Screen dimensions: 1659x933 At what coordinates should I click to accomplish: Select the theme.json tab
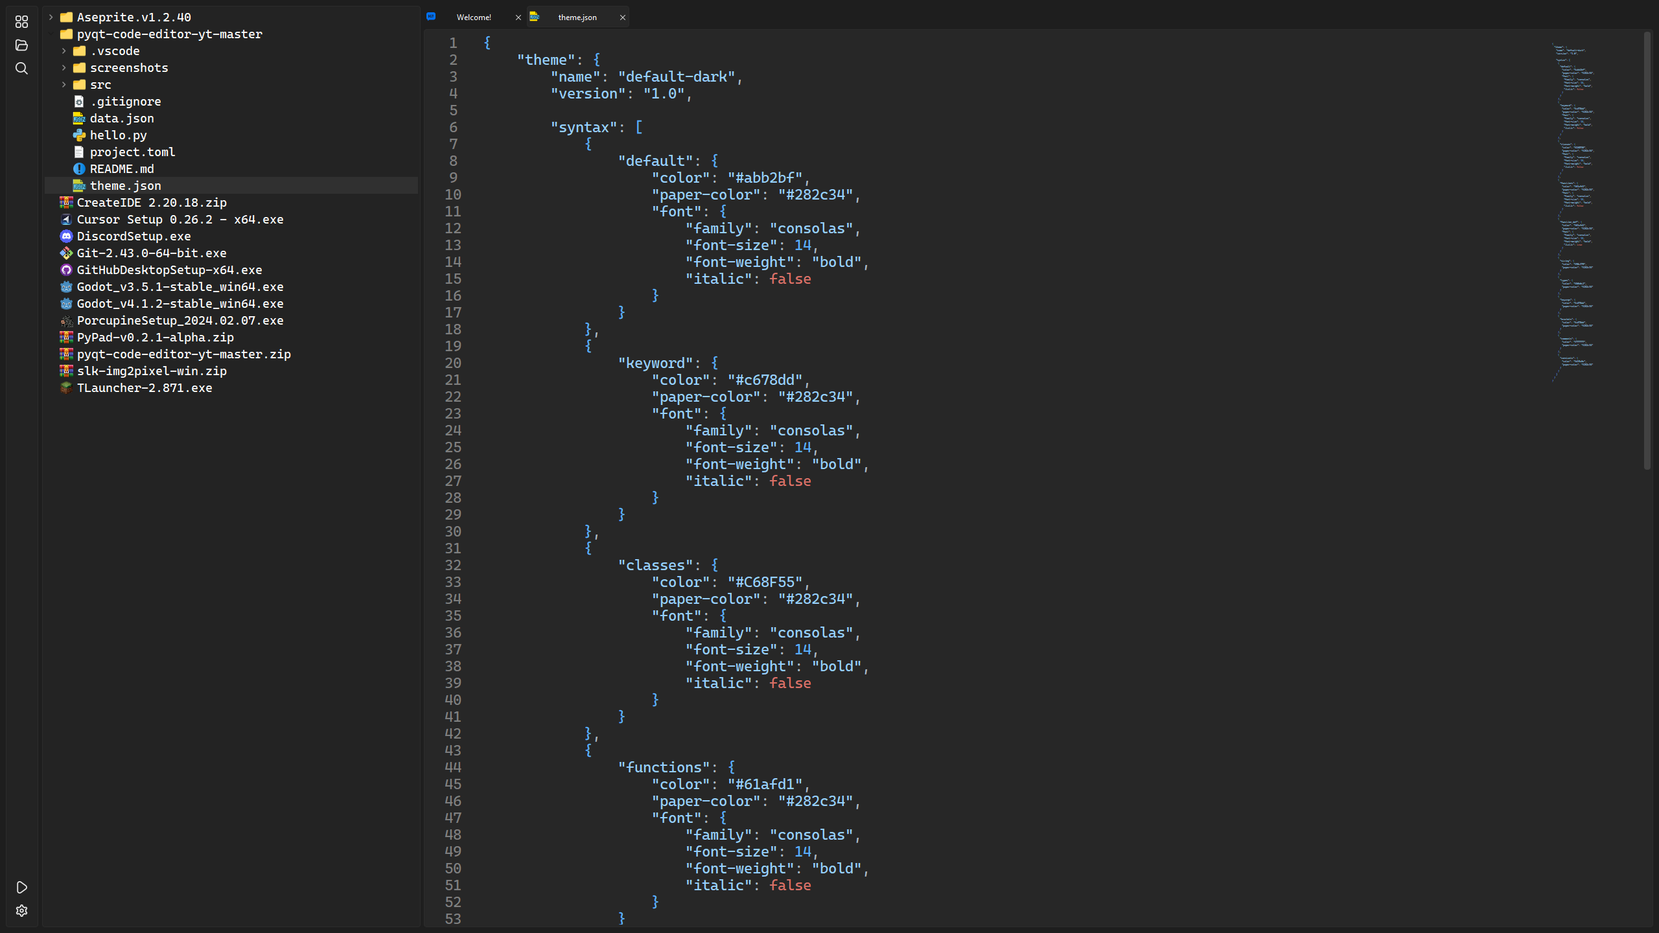tap(577, 17)
